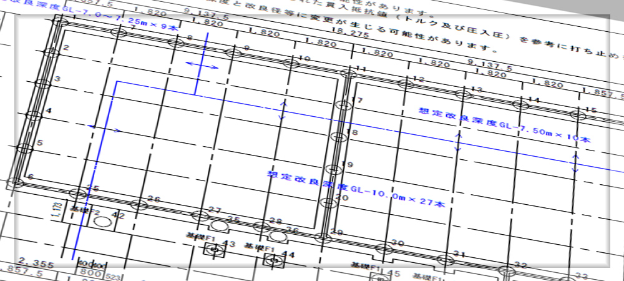Select pile marker circle number 25
This screenshot has width=624, height=281.
pyautogui.click(x=77, y=194)
